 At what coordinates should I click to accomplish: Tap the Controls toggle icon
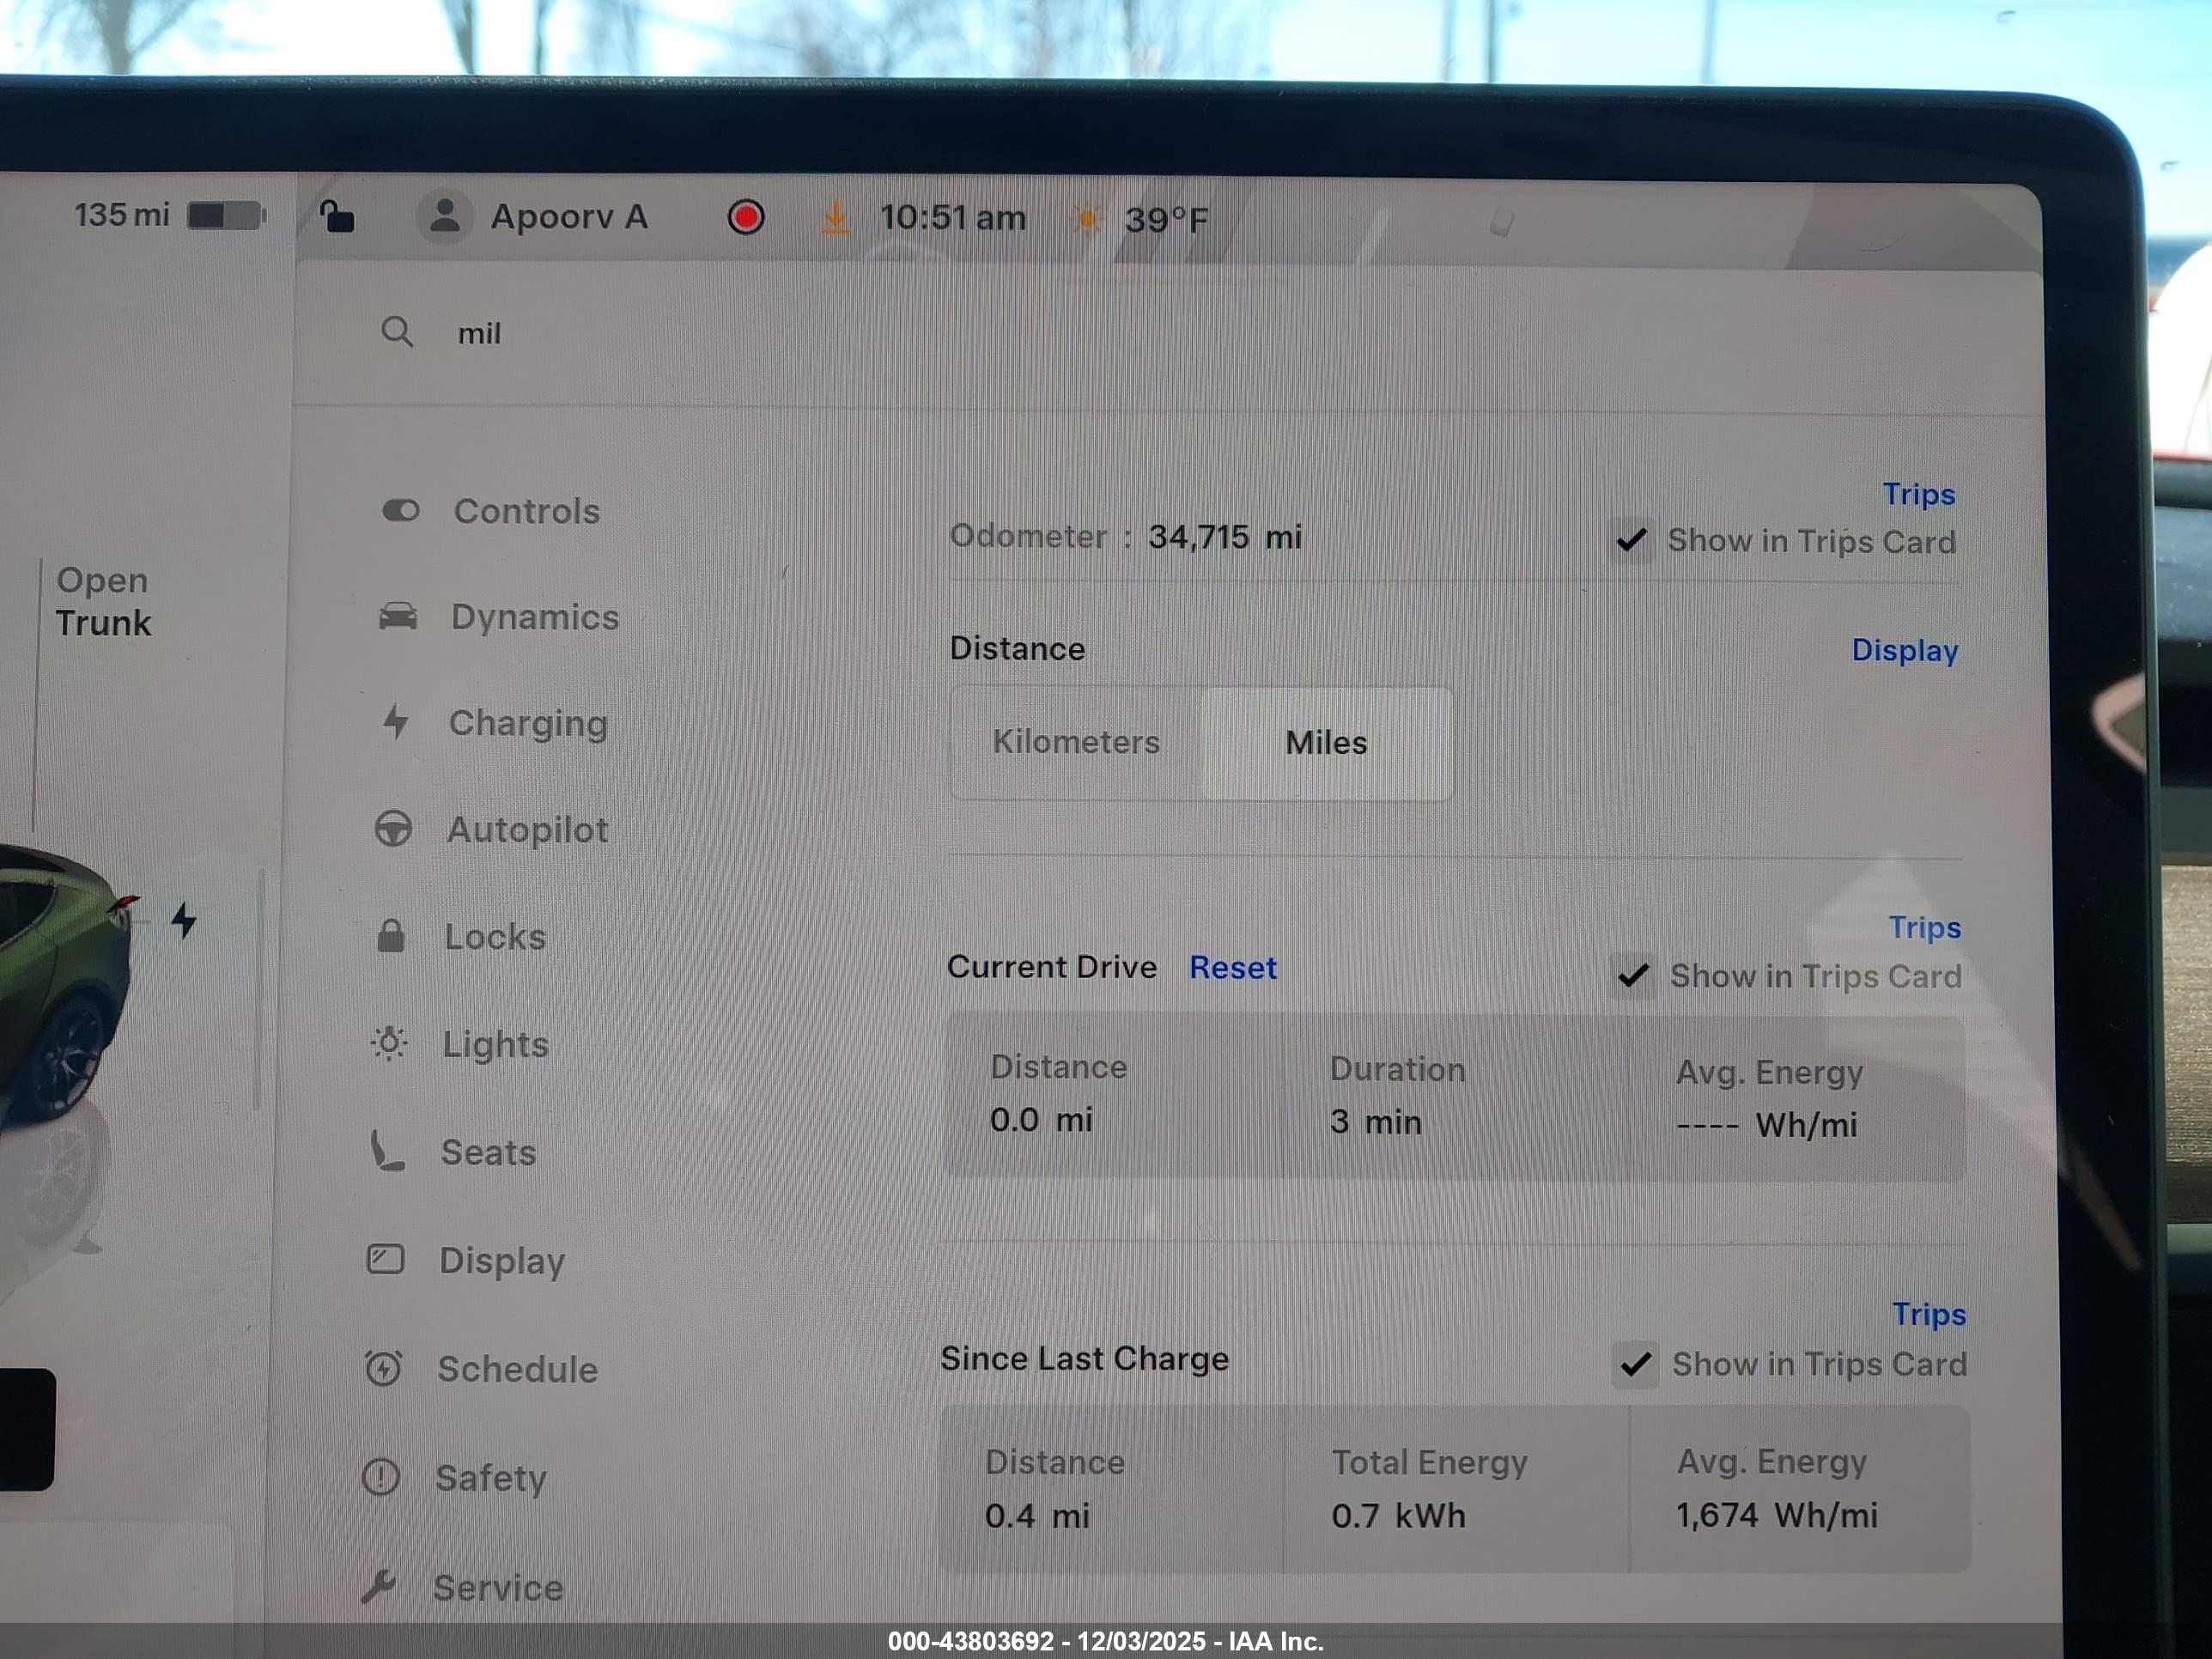click(401, 511)
